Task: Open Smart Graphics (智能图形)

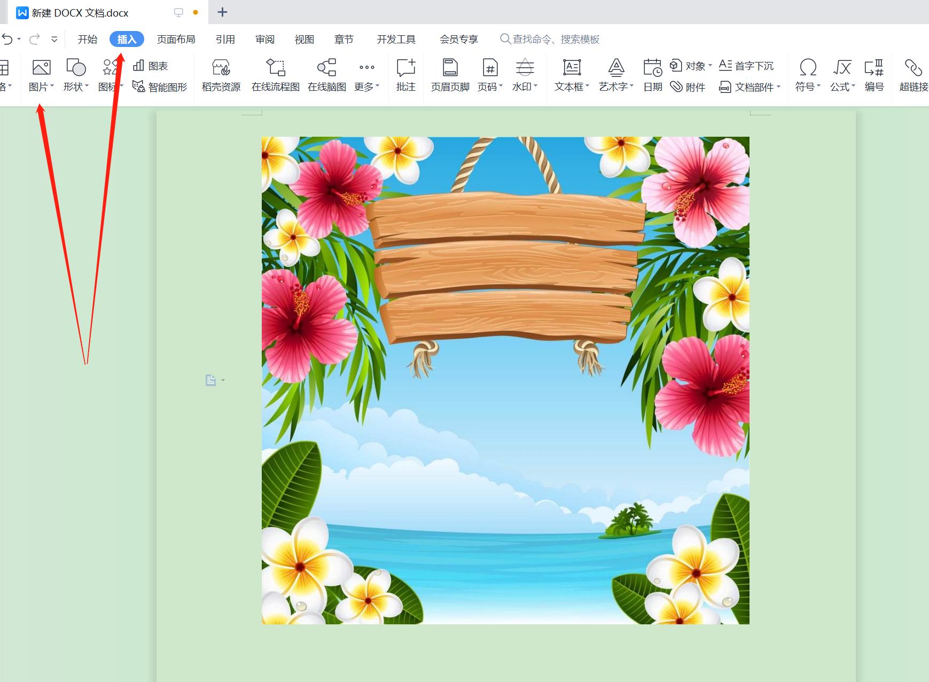Action: (x=160, y=87)
